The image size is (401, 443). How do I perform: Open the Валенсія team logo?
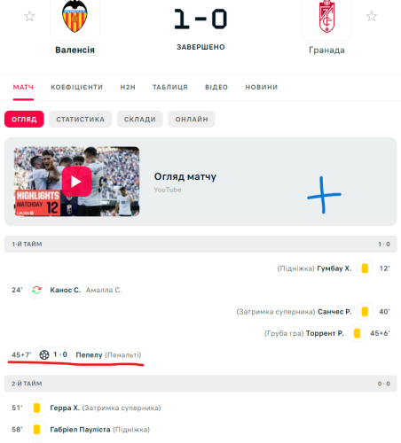click(75, 17)
